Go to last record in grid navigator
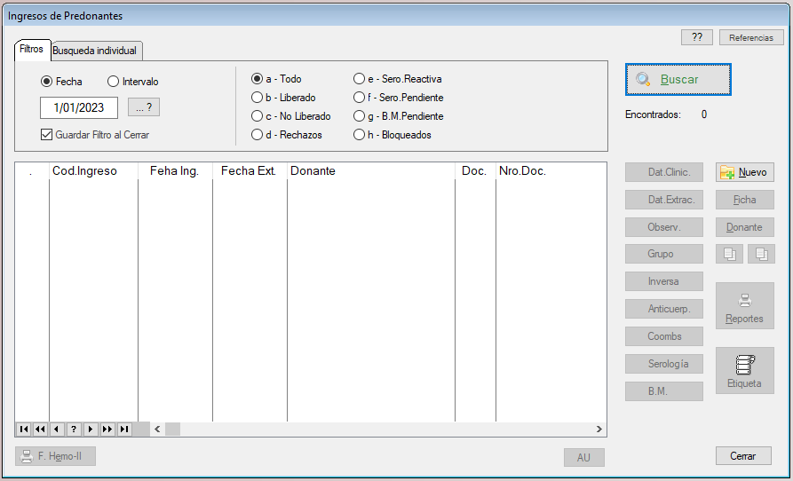This screenshot has width=793, height=481. [x=124, y=430]
